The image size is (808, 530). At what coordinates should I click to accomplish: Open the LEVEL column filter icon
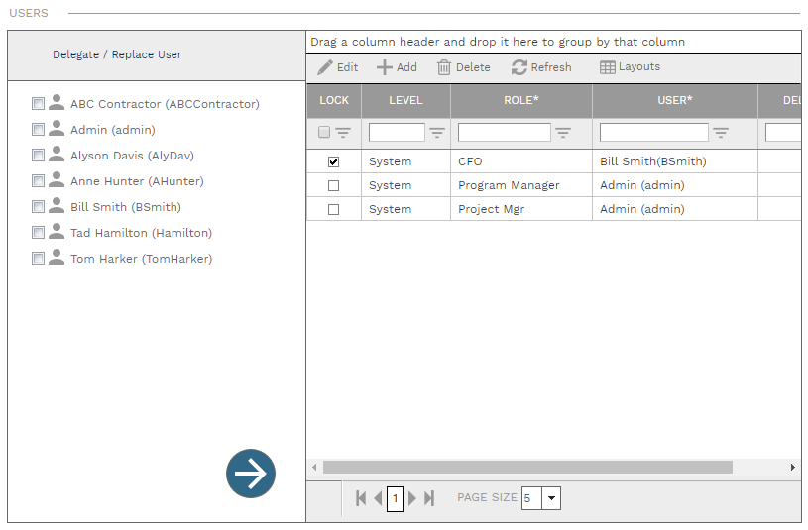coord(437,133)
